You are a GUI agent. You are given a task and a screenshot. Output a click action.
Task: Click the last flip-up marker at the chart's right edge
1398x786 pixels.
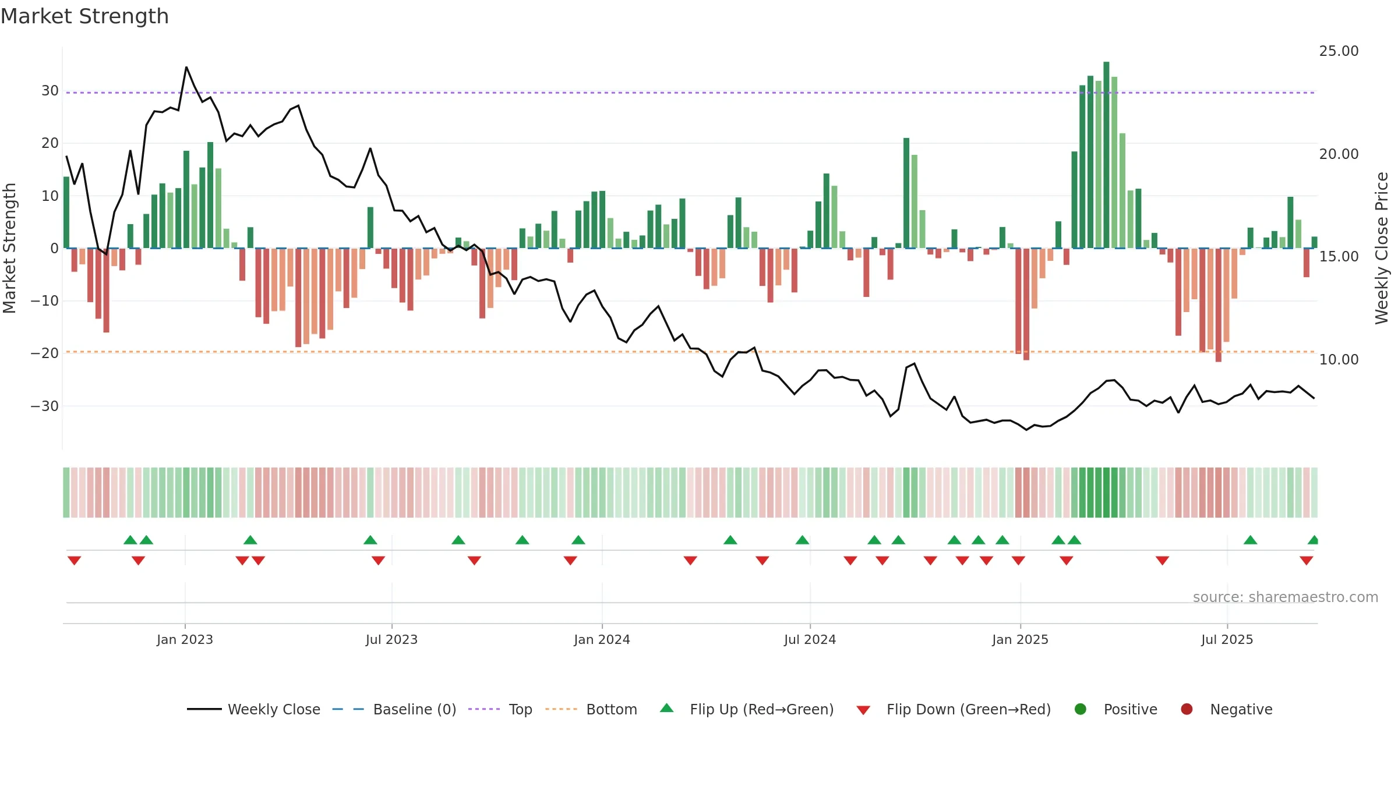pyautogui.click(x=1313, y=540)
